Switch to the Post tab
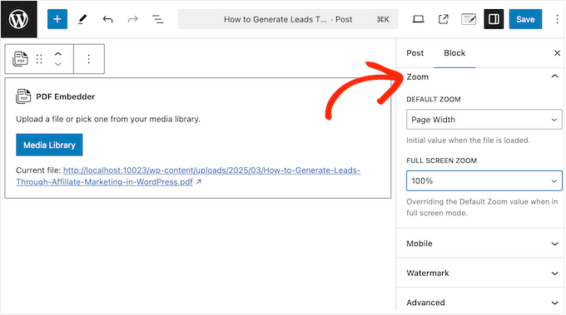The image size is (566, 315). coord(415,53)
